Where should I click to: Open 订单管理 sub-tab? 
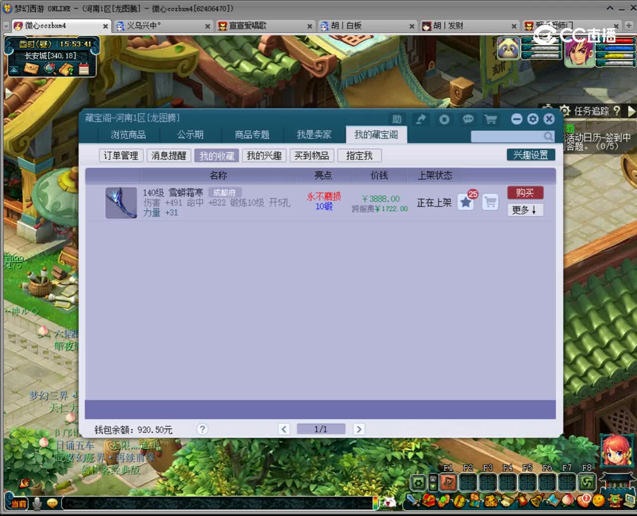pyautogui.click(x=121, y=155)
